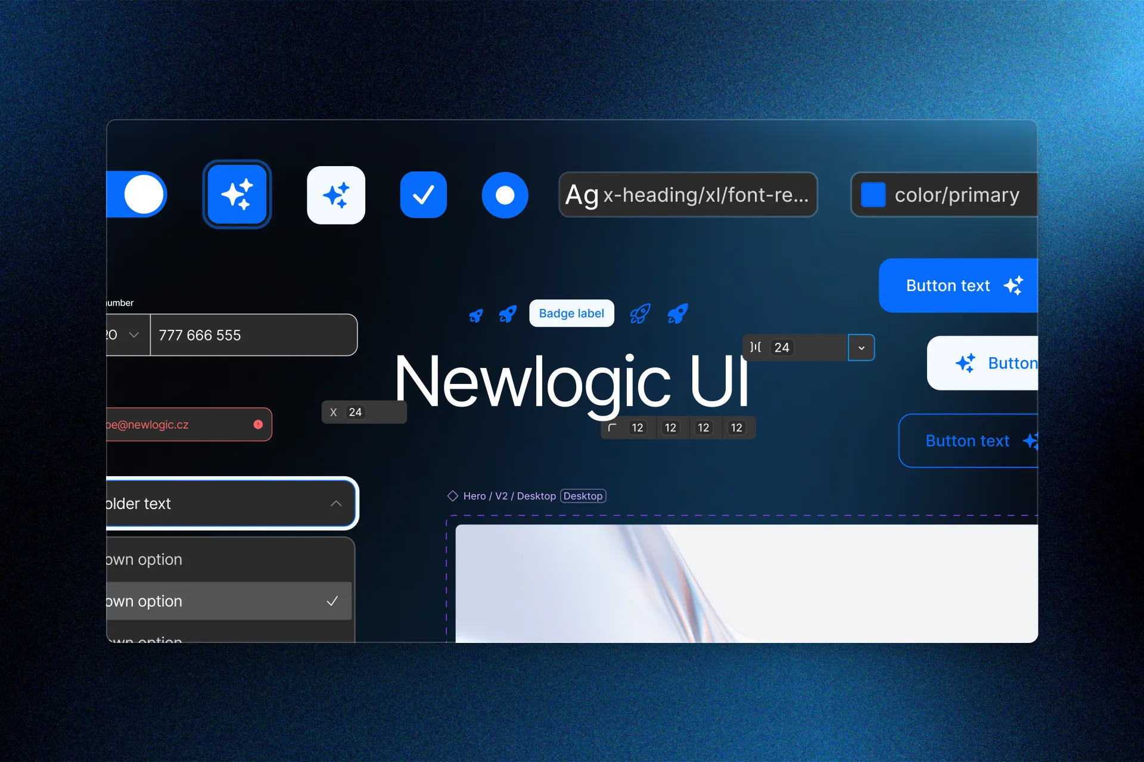Screen dimensions: 1144x762
Task: Click the 'Hero / V2 / Desktop' frame label
Action: (x=509, y=496)
